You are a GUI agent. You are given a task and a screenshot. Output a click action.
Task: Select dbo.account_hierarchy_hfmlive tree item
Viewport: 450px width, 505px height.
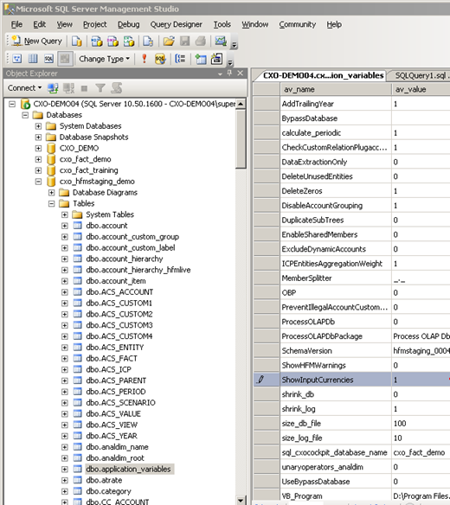click(138, 270)
